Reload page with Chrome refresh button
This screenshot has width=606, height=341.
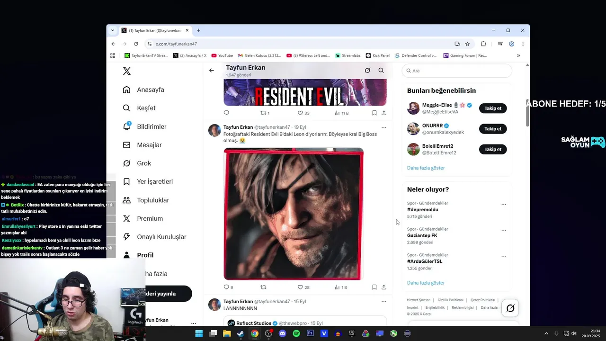click(x=136, y=44)
